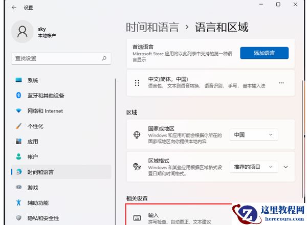This screenshot has height=225, width=307.
Task: Open 系统 settings category
Action: (x=61, y=80)
